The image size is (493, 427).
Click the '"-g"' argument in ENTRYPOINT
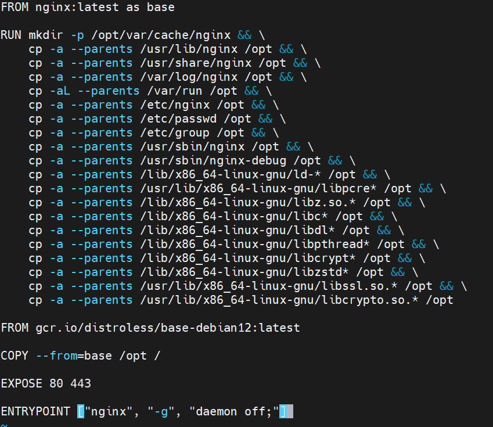coord(161,411)
